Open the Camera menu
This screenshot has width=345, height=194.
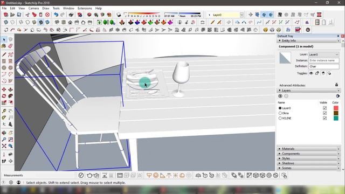click(33, 8)
